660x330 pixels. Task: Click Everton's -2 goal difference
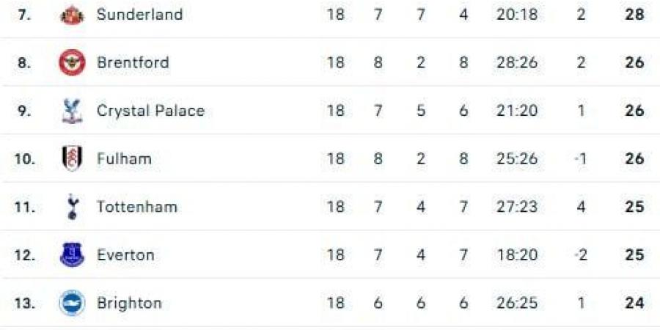click(580, 255)
